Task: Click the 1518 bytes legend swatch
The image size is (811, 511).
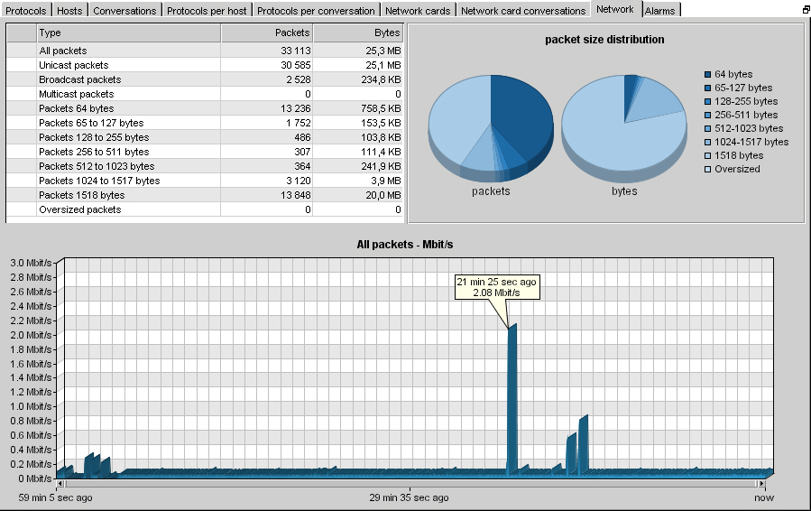Action: pos(707,156)
